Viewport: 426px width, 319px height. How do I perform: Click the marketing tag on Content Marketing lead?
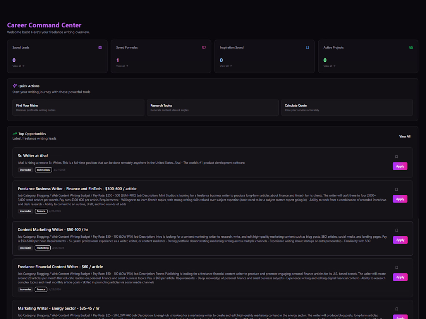[x=43, y=248]
